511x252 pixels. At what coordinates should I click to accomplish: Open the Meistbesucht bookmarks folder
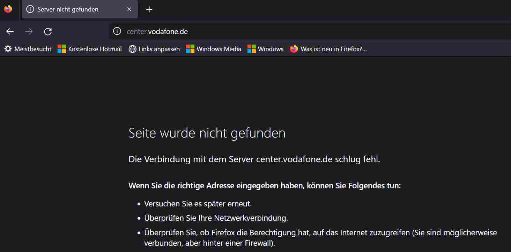coord(28,49)
